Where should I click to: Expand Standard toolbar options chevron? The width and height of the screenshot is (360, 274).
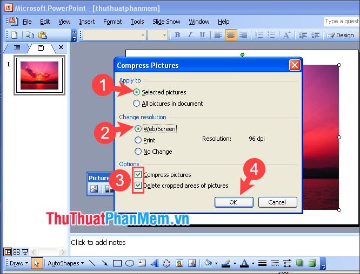click(74, 36)
